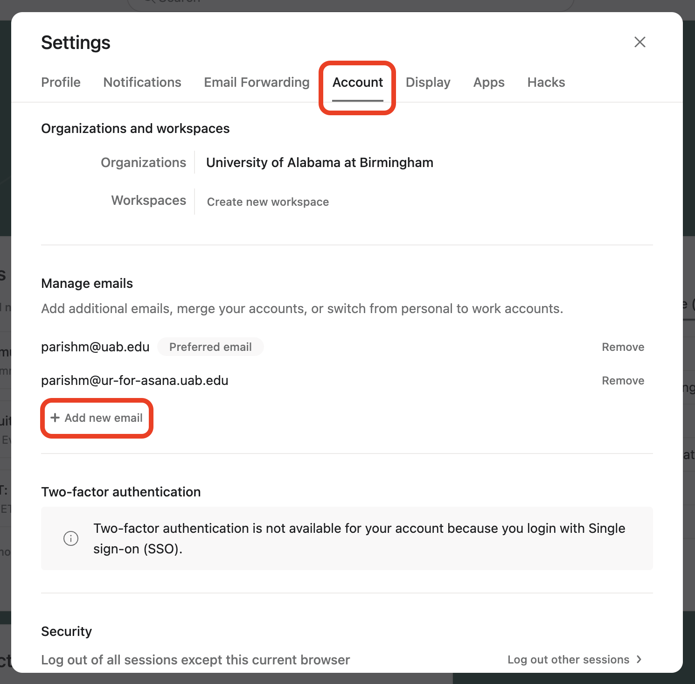Click chevron next to Log out other sessions

click(x=639, y=659)
